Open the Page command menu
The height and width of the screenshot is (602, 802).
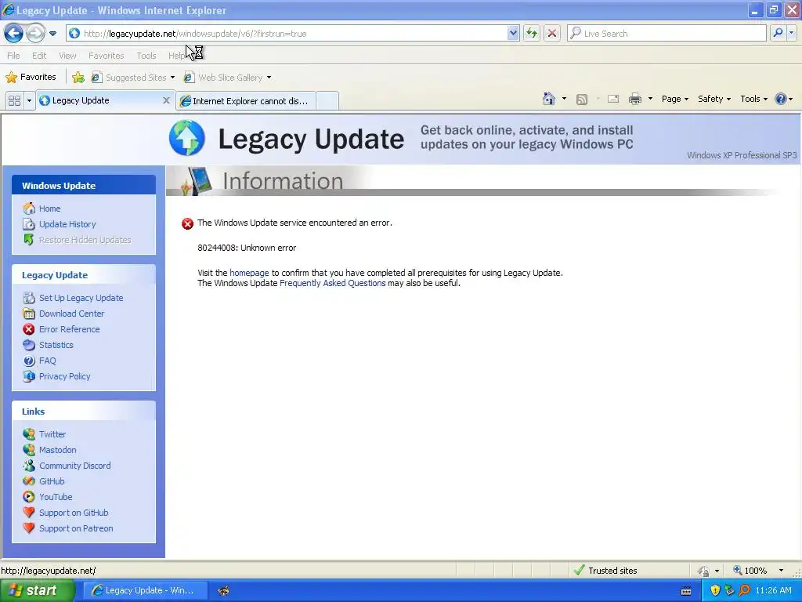pos(674,99)
